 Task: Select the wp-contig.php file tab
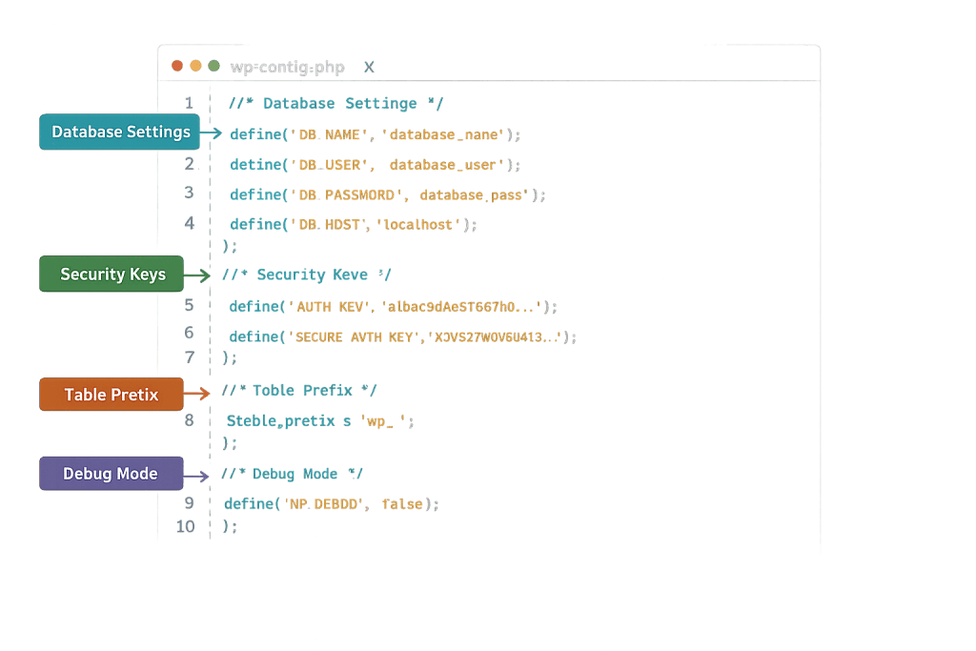pos(287,68)
